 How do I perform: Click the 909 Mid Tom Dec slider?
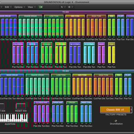click(x=90, y=86)
